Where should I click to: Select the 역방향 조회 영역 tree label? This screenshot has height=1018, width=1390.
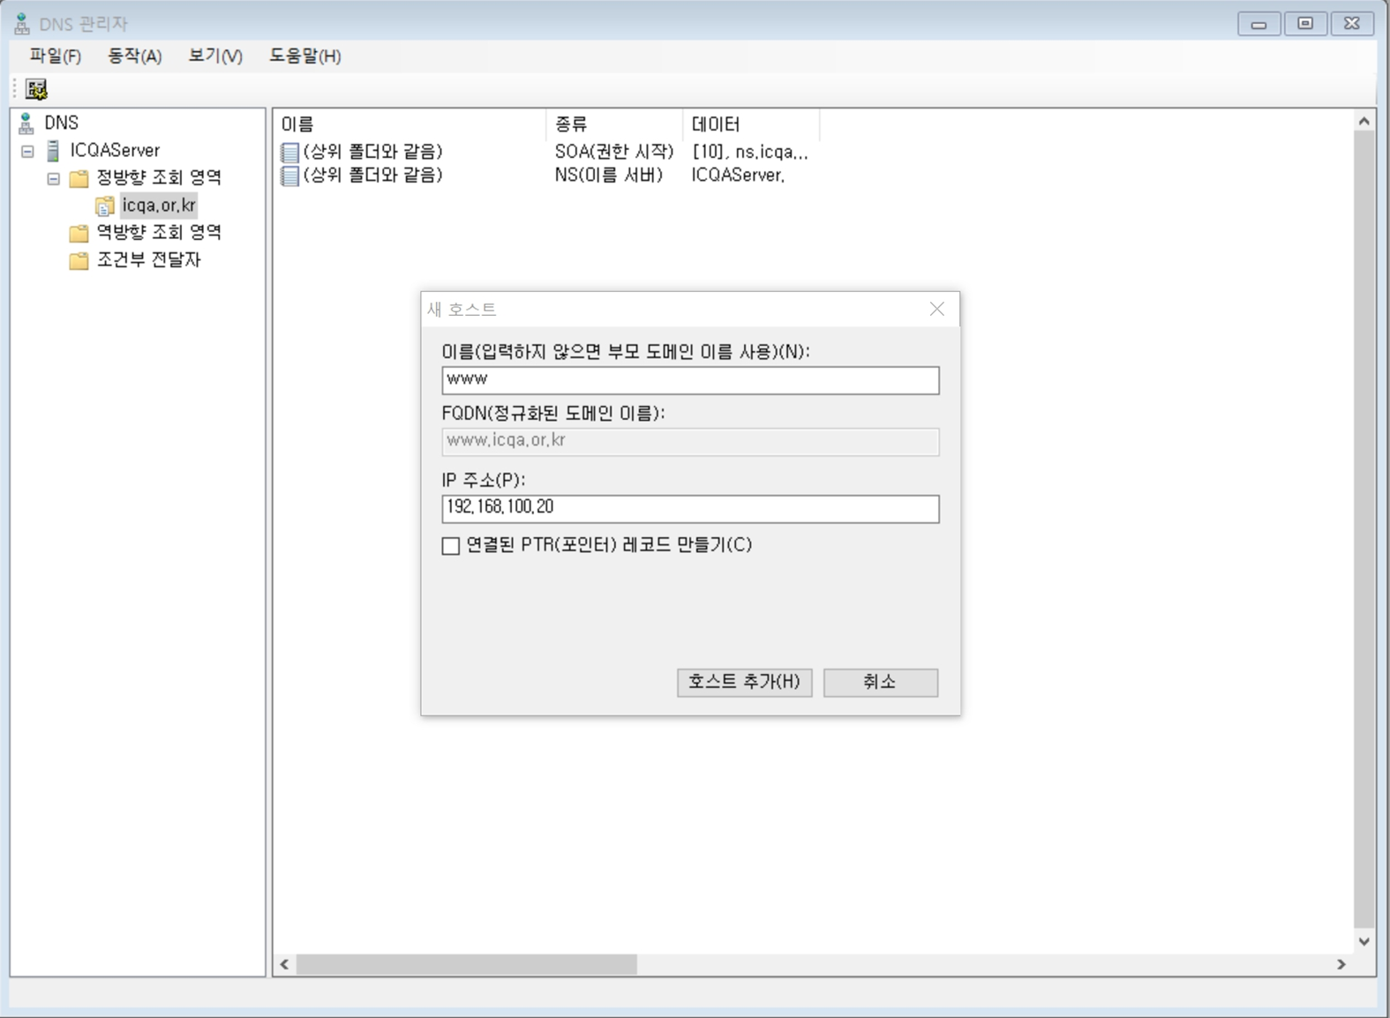[x=159, y=232]
